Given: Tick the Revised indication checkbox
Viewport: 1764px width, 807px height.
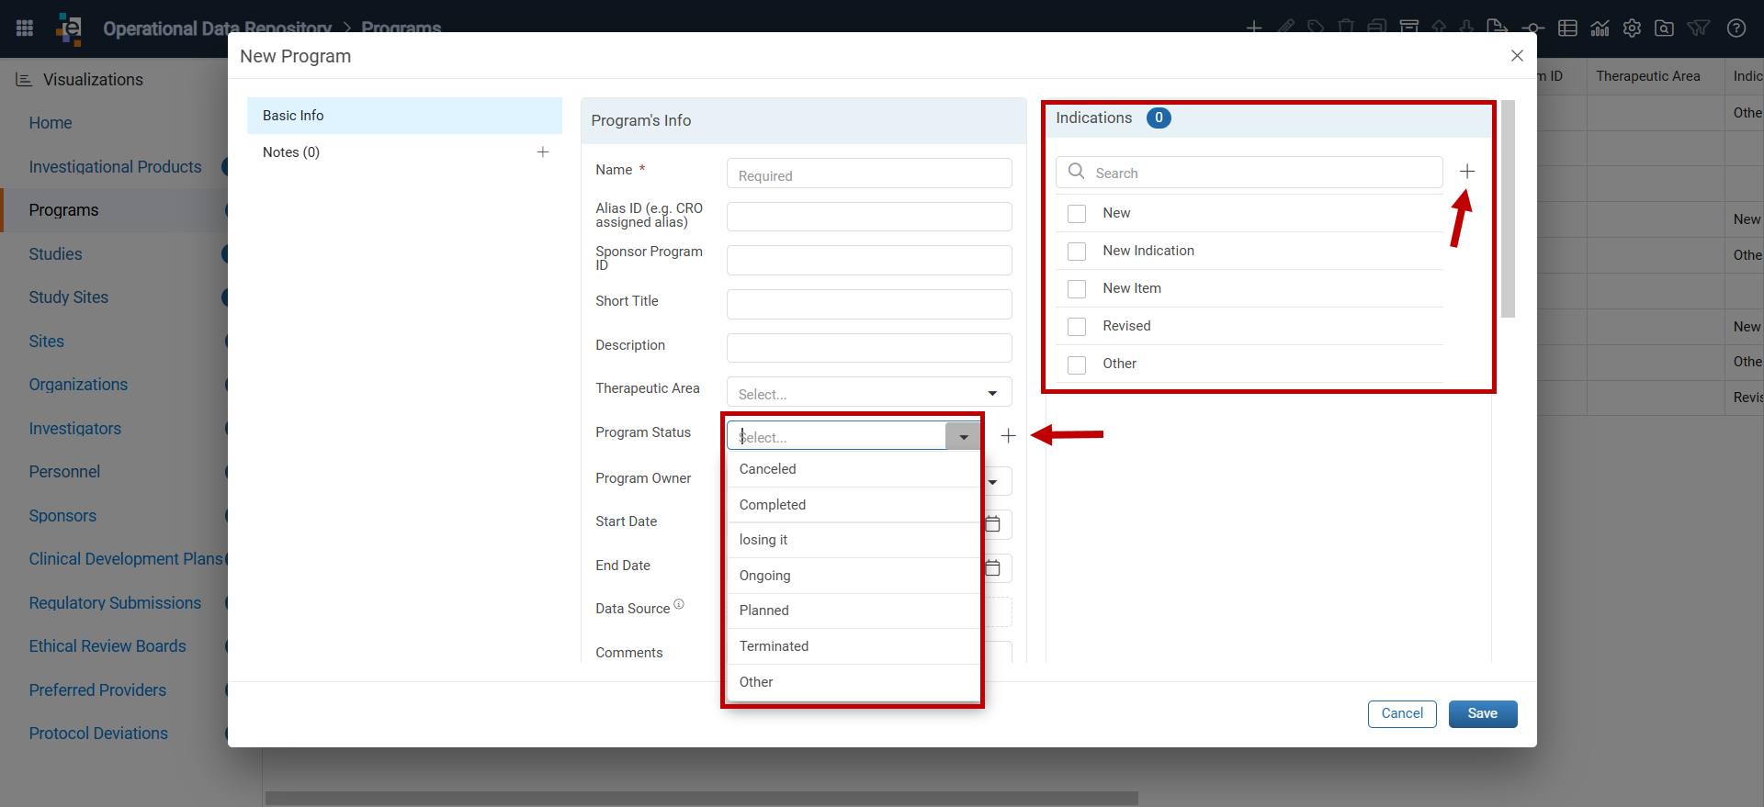Looking at the screenshot, I should tap(1077, 327).
